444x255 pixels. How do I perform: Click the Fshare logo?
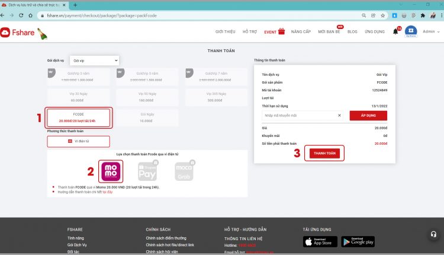click(17, 33)
